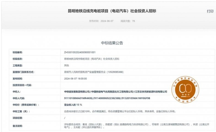The image size is (216, 132).
Task: Select the 中标价（费率或单价等） label
Action: tap(26, 105)
